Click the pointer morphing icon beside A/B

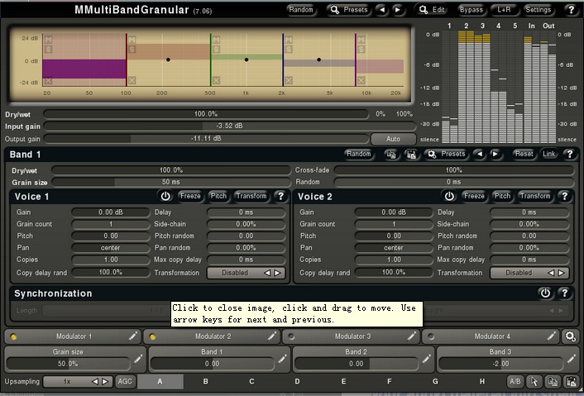534,381
